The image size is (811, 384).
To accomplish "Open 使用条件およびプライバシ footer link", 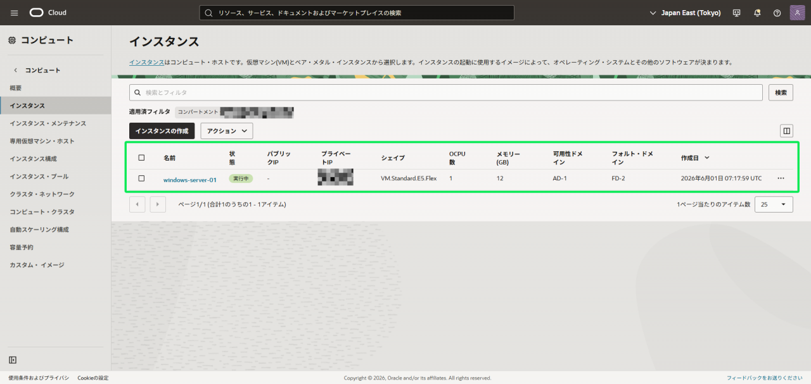I will [39, 378].
